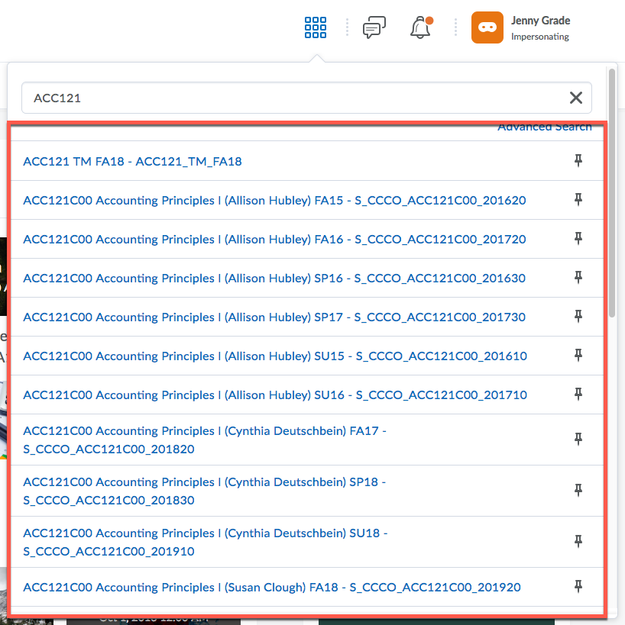Pin the Cynthia Deutschbein SP18 course
The width and height of the screenshot is (625, 625).
578,490
